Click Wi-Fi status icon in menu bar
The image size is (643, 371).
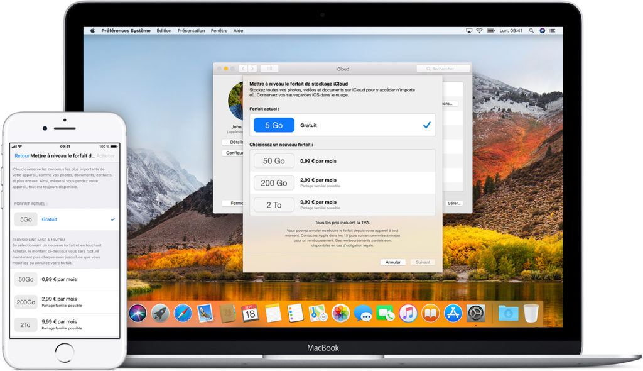[x=479, y=30]
